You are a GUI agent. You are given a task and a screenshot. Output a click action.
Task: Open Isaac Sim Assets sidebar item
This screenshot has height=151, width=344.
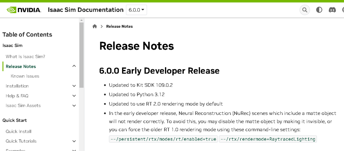[23, 105]
